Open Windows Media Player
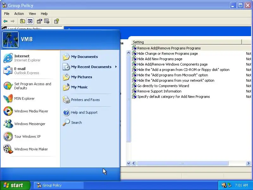 (x=30, y=111)
